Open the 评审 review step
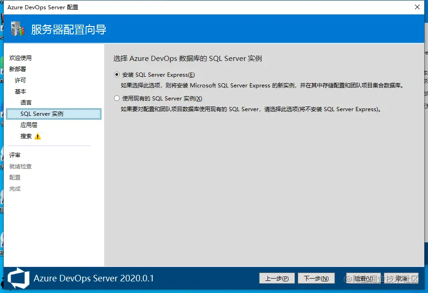 [15, 155]
